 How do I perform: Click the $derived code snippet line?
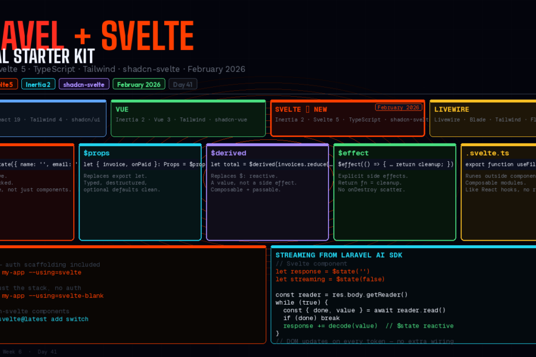267,165
